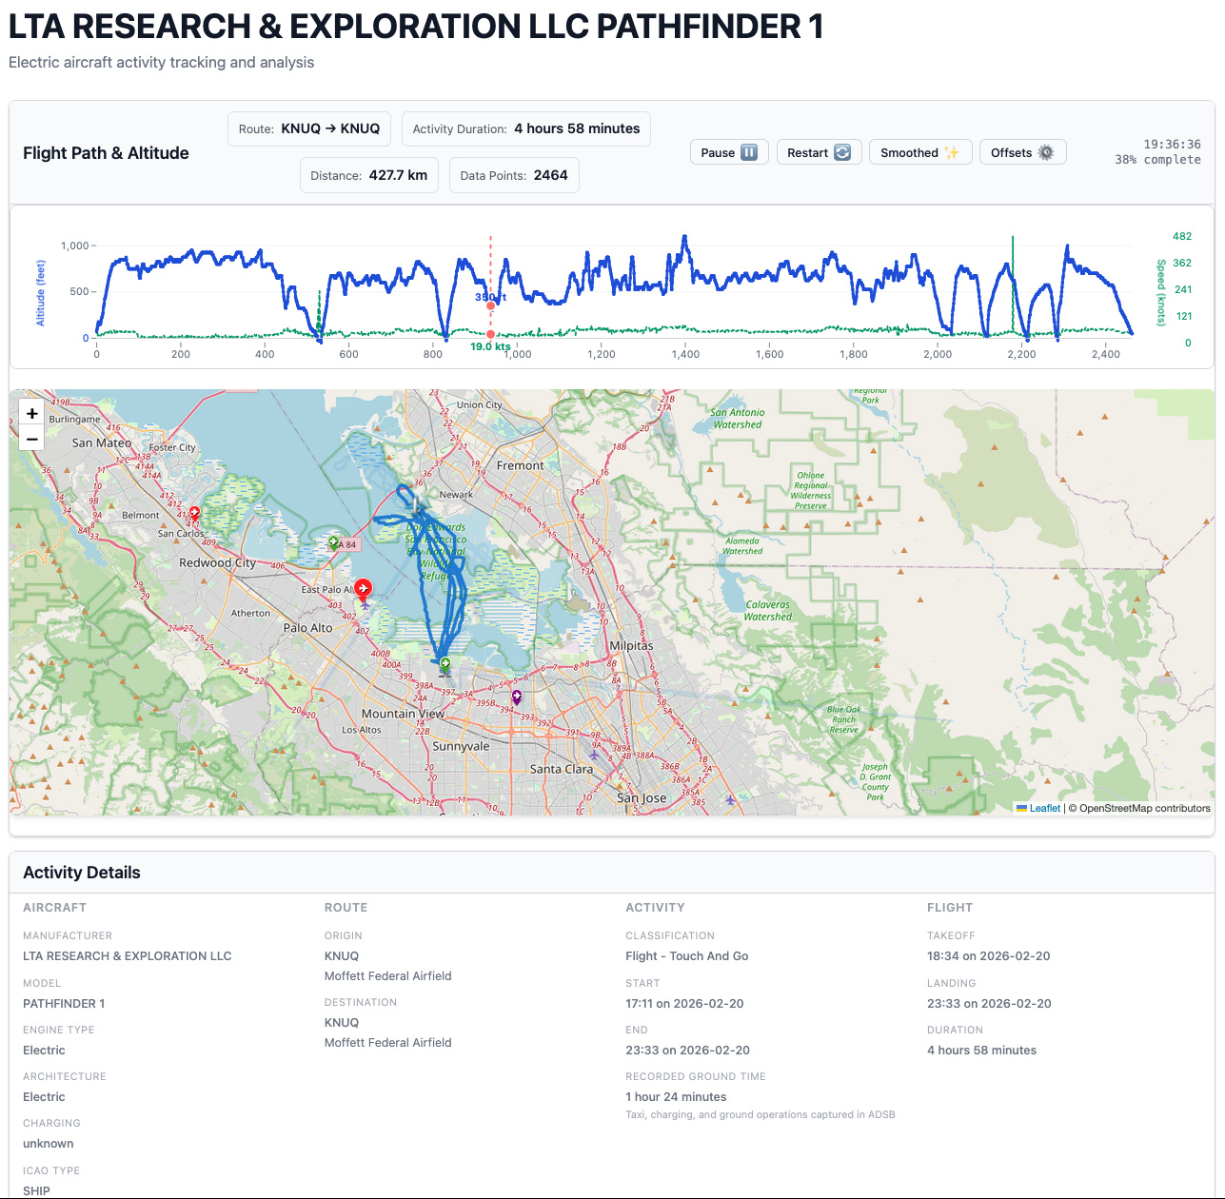Select the small red marker near San Carlos

(194, 512)
